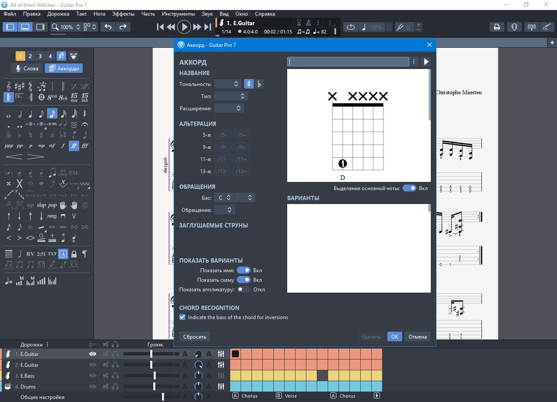
Task: Toggle the 'Показать имя' switch
Action: point(243,270)
